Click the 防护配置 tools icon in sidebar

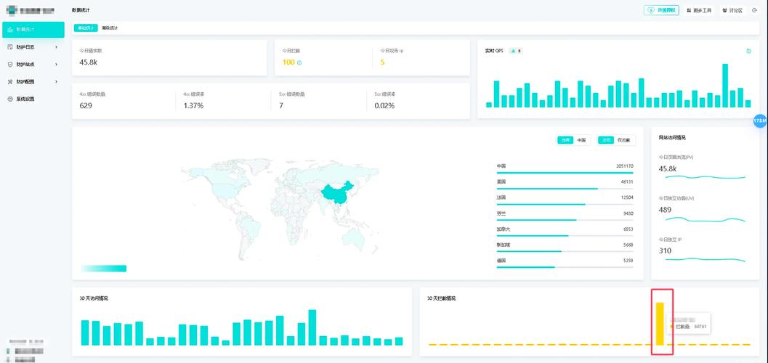pos(10,81)
